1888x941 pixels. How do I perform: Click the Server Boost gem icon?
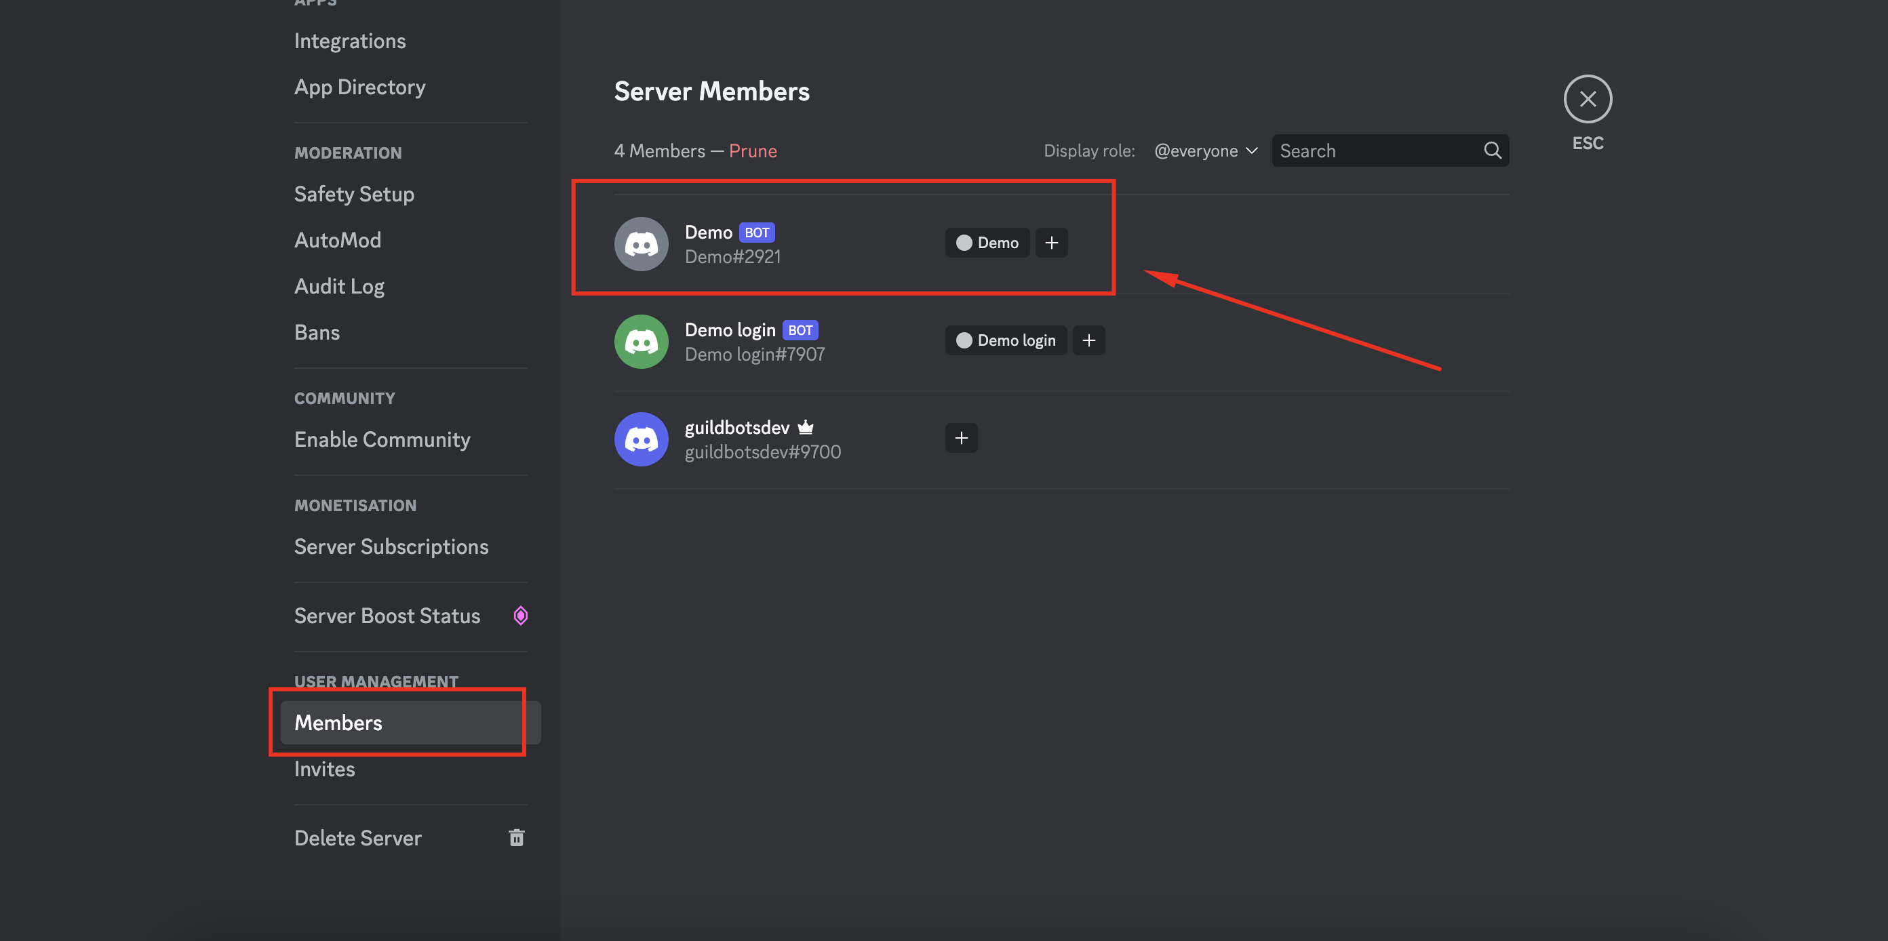[x=520, y=616]
